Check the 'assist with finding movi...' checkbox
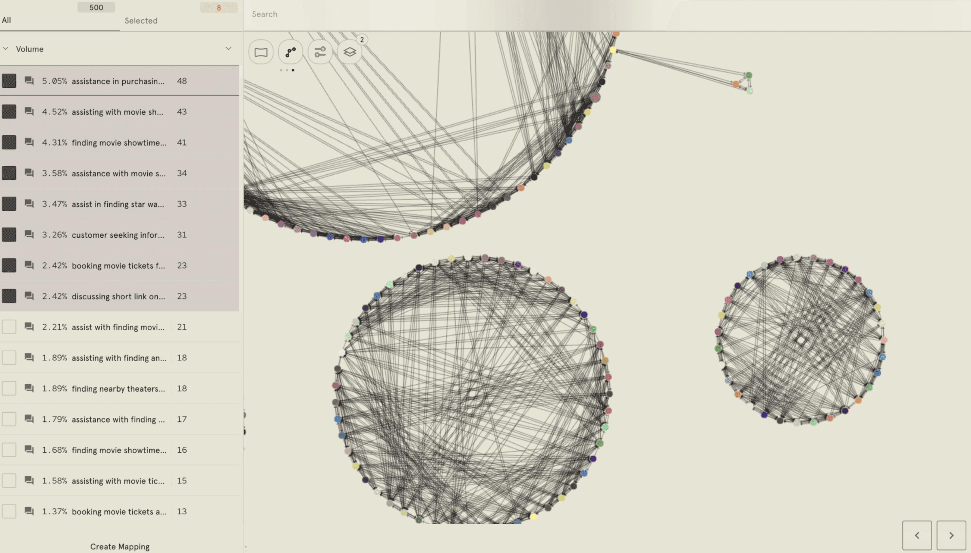Screen dimensions: 971x553 tap(9, 326)
